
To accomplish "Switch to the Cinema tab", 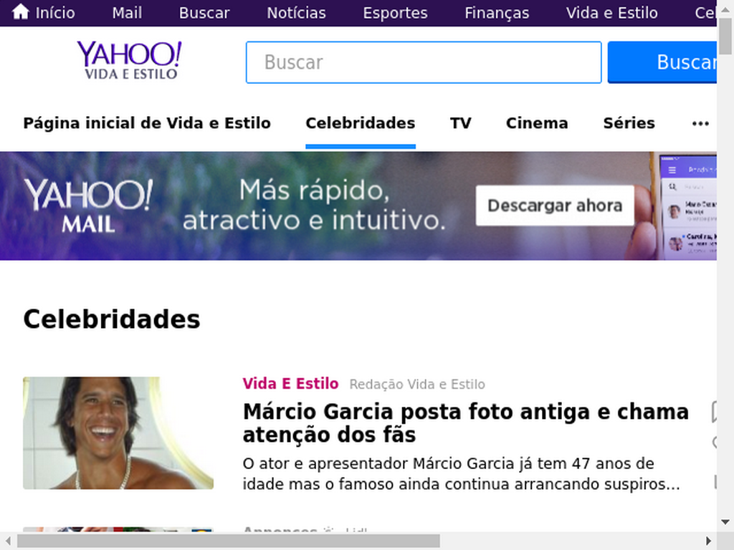I will 537,123.
